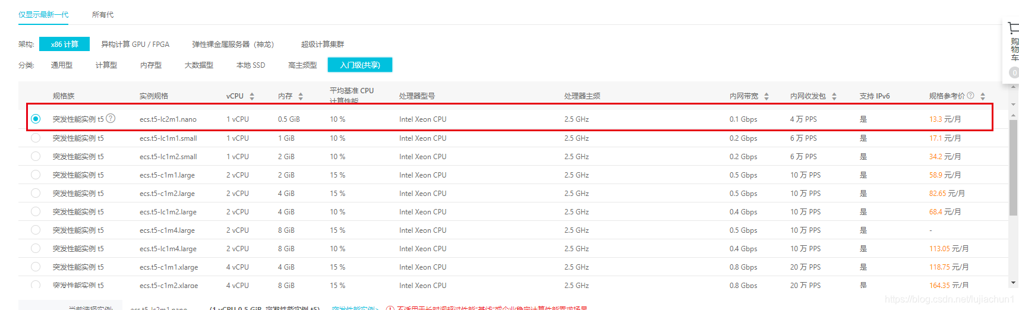The width and height of the screenshot is (1019, 310).
Task: Click price 17.1 元/月 cell
Action: pos(945,138)
